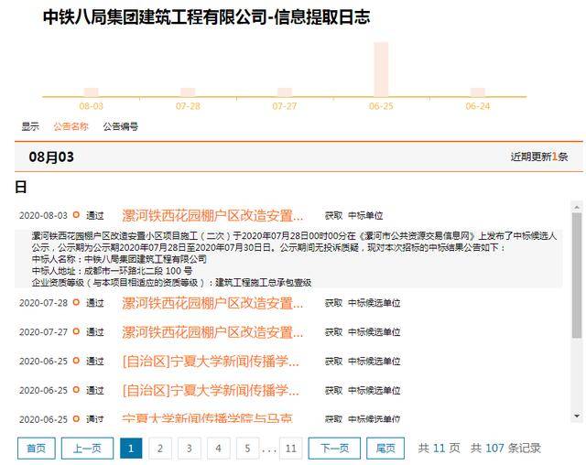586x465 pixels.
Task: Jump to page 4
Action: (x=218, y=449)
